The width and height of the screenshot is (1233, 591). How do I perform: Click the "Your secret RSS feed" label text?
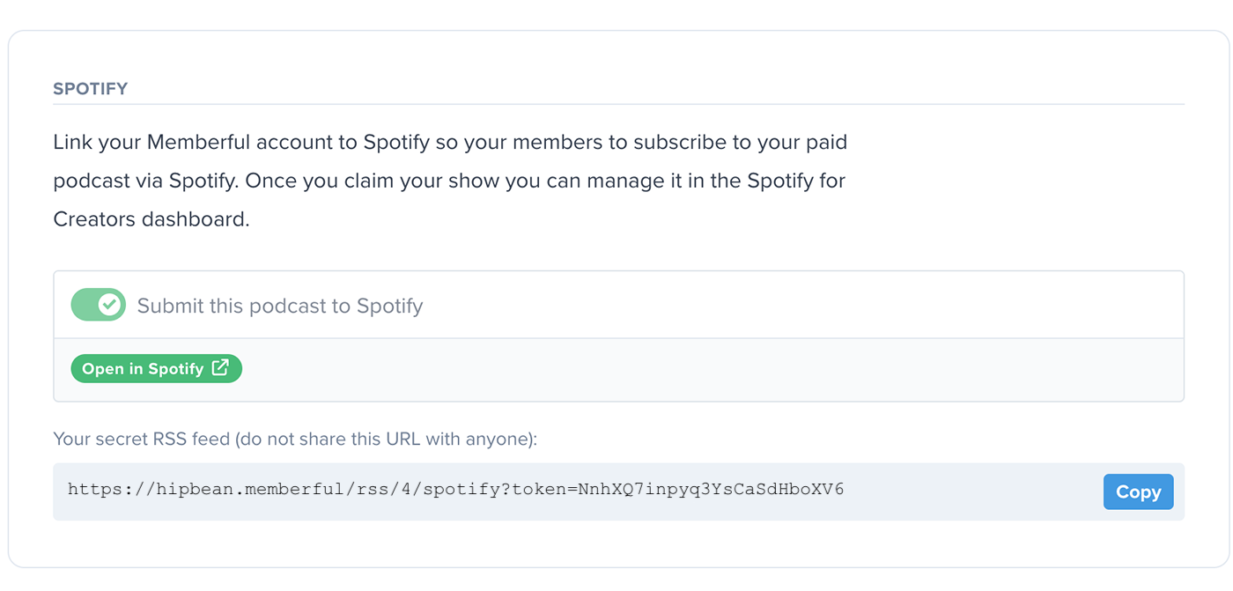(142, 439)
